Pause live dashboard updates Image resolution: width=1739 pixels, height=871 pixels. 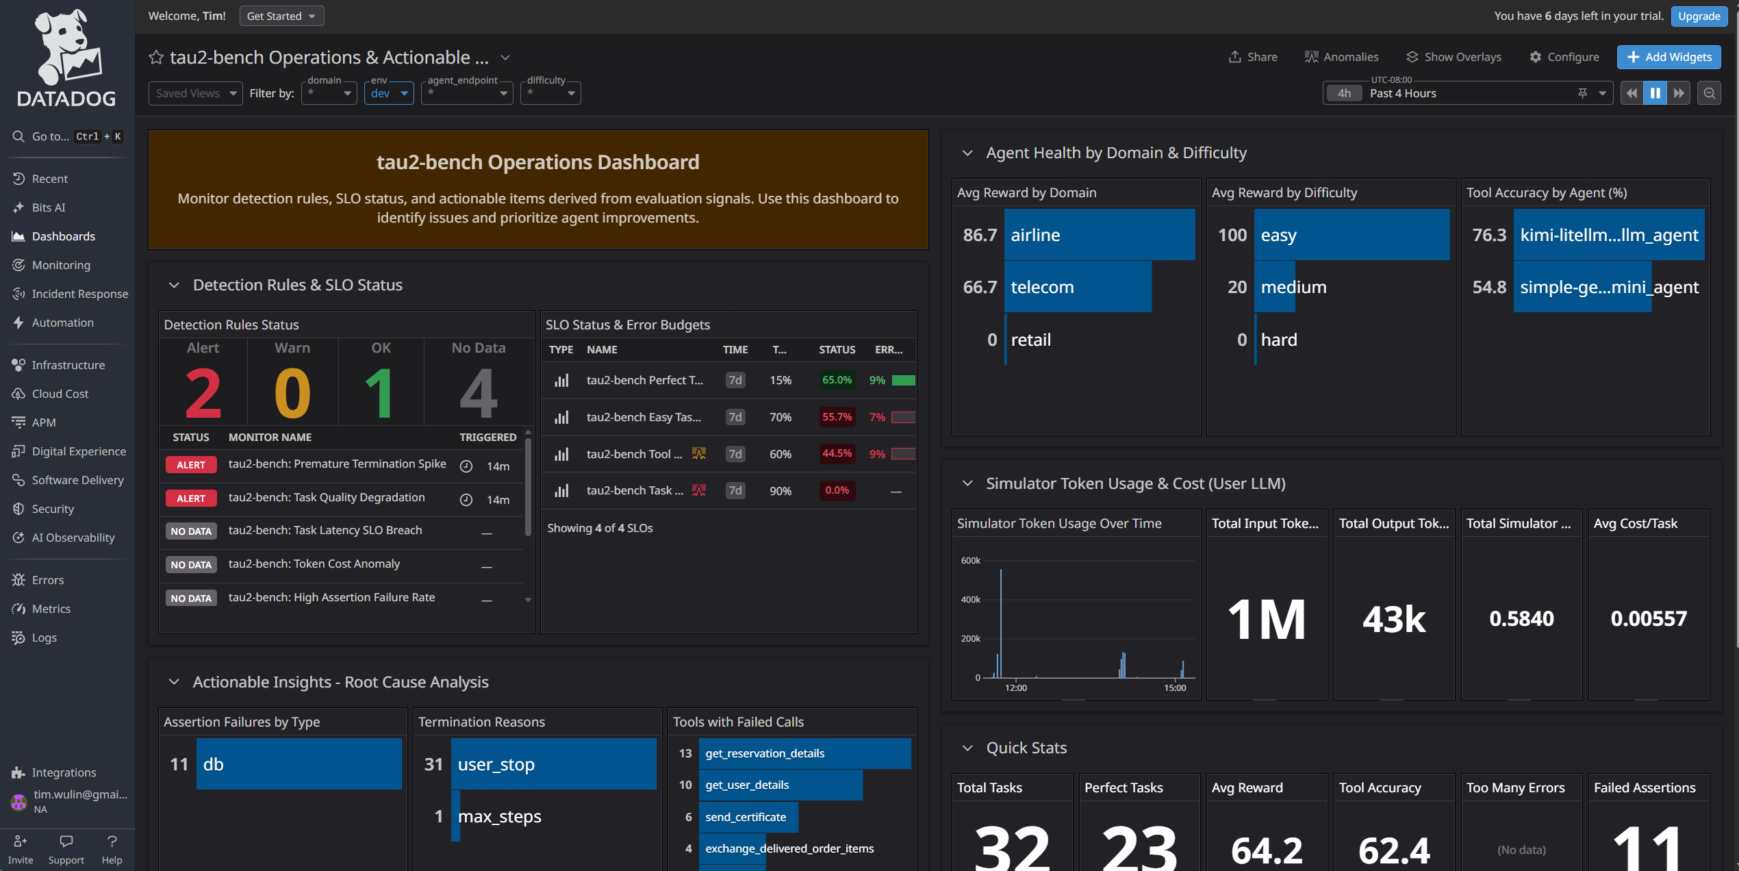click(x=1655, y=93)
